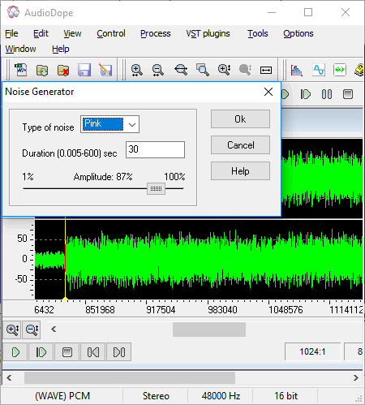This screenshot has width=365, height=405.
Task: Open file using the folder icon
Action: [42, 70]
